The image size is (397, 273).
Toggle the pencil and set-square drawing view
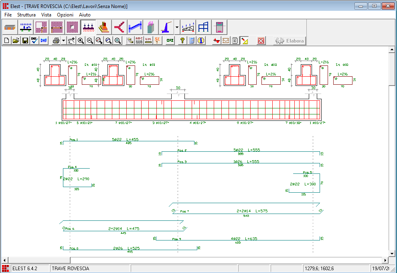245,41
